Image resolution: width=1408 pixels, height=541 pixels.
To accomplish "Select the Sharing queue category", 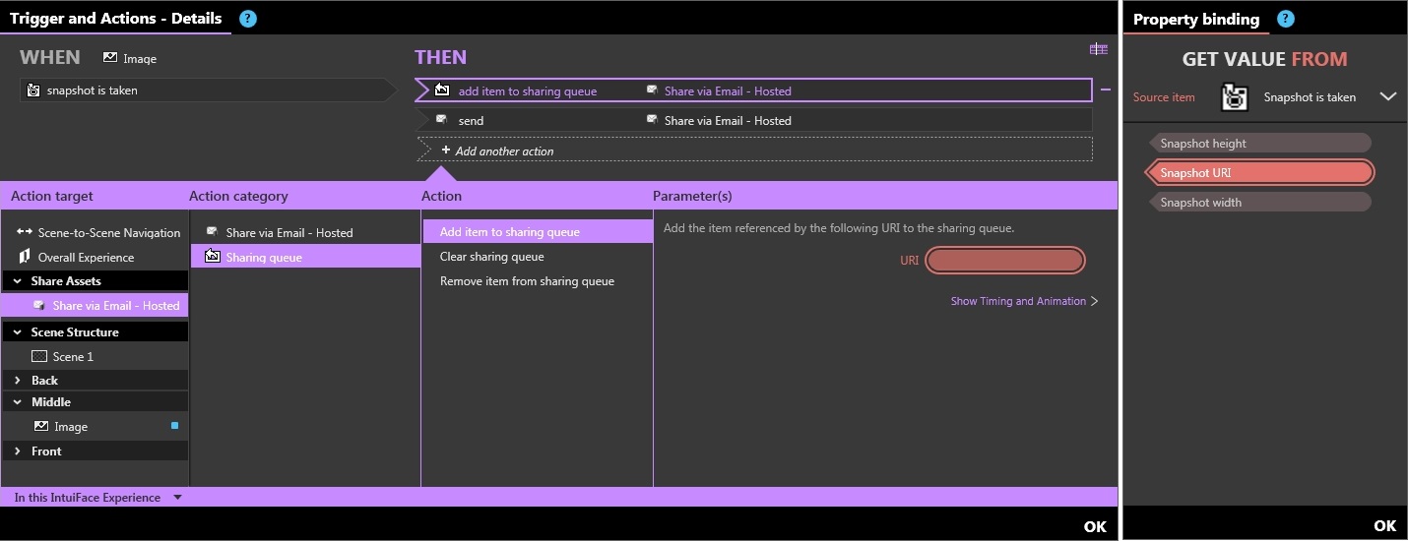I will 263,257.
